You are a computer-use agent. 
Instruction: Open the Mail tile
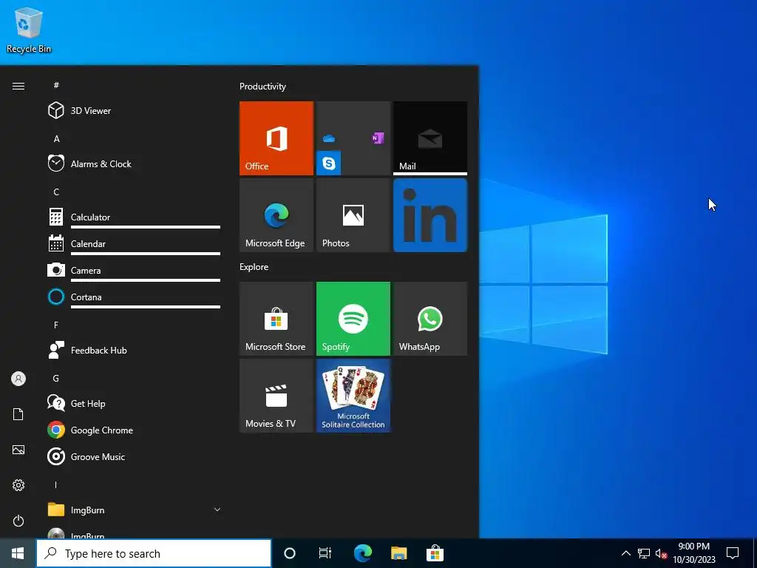coord(430,138)
